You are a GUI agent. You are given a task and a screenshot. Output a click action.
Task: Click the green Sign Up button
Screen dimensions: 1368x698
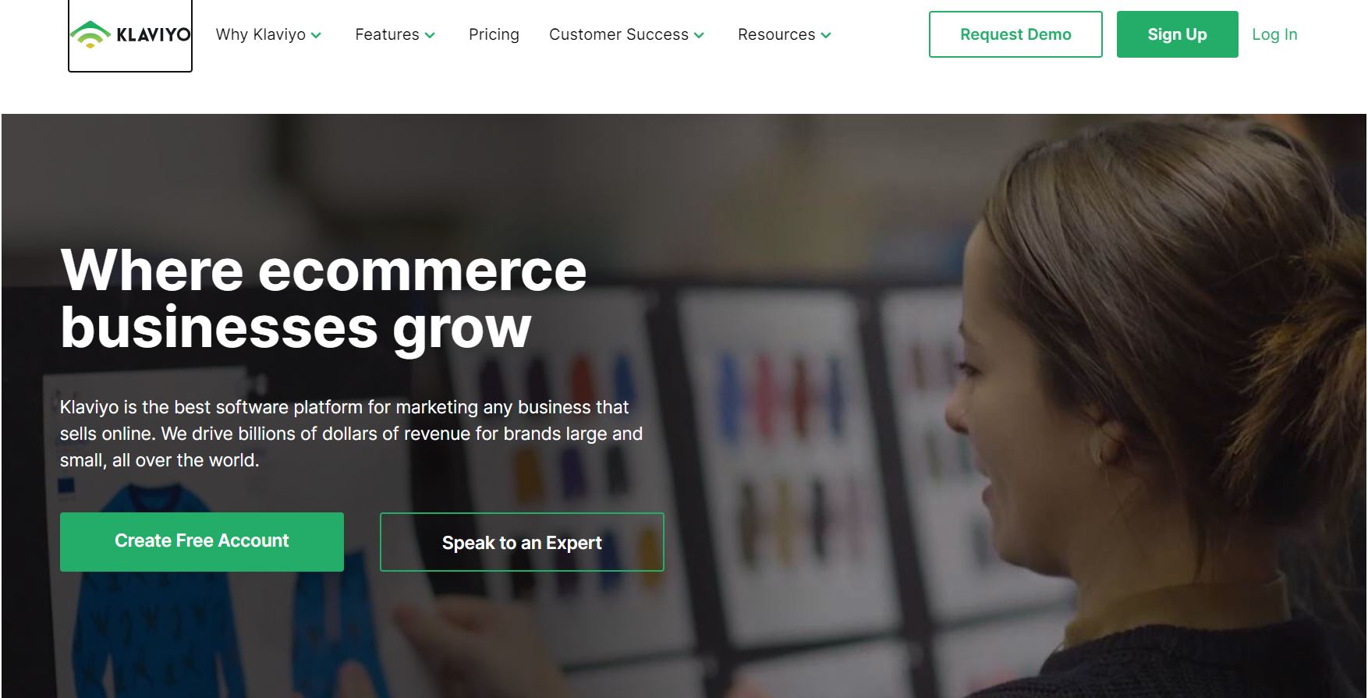(x=1177, y=34)
